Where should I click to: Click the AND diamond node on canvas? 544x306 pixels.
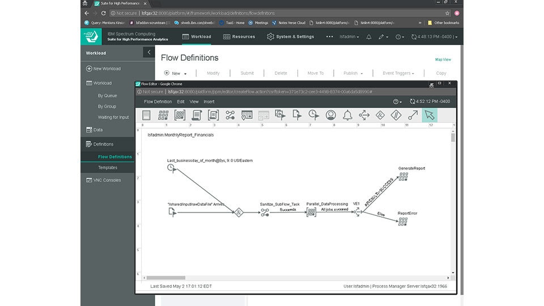coord(239,212)
